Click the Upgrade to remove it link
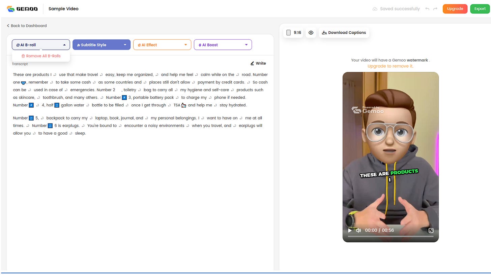 [x=391, y=66]
